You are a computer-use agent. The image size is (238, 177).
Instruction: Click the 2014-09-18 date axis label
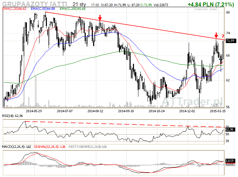[126, 111]
